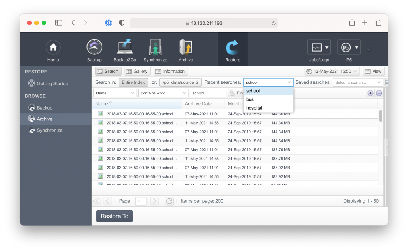408x252 pixels.
Task: Sort by the Archive Date column header
Action: tap(203, 103)
